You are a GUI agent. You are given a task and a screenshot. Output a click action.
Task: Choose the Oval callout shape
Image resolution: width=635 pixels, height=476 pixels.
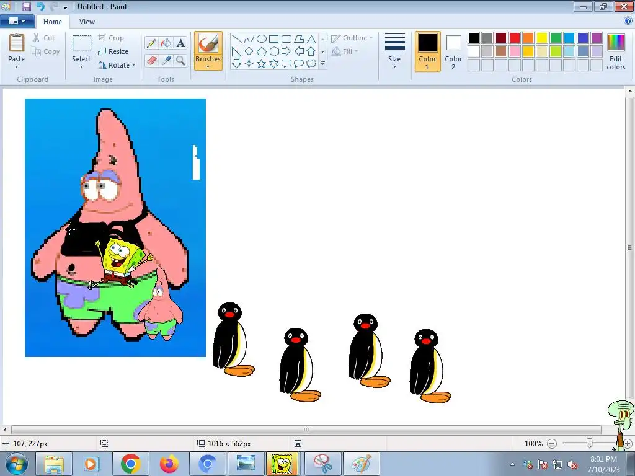click(x=299, y=64)
